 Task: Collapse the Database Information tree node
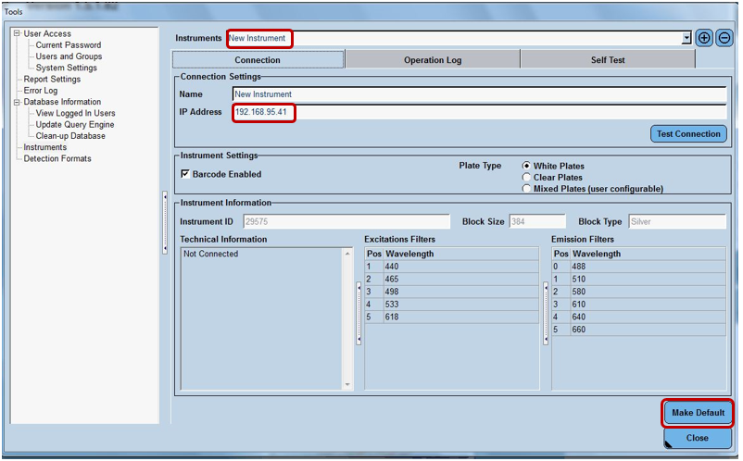point(17,103)
